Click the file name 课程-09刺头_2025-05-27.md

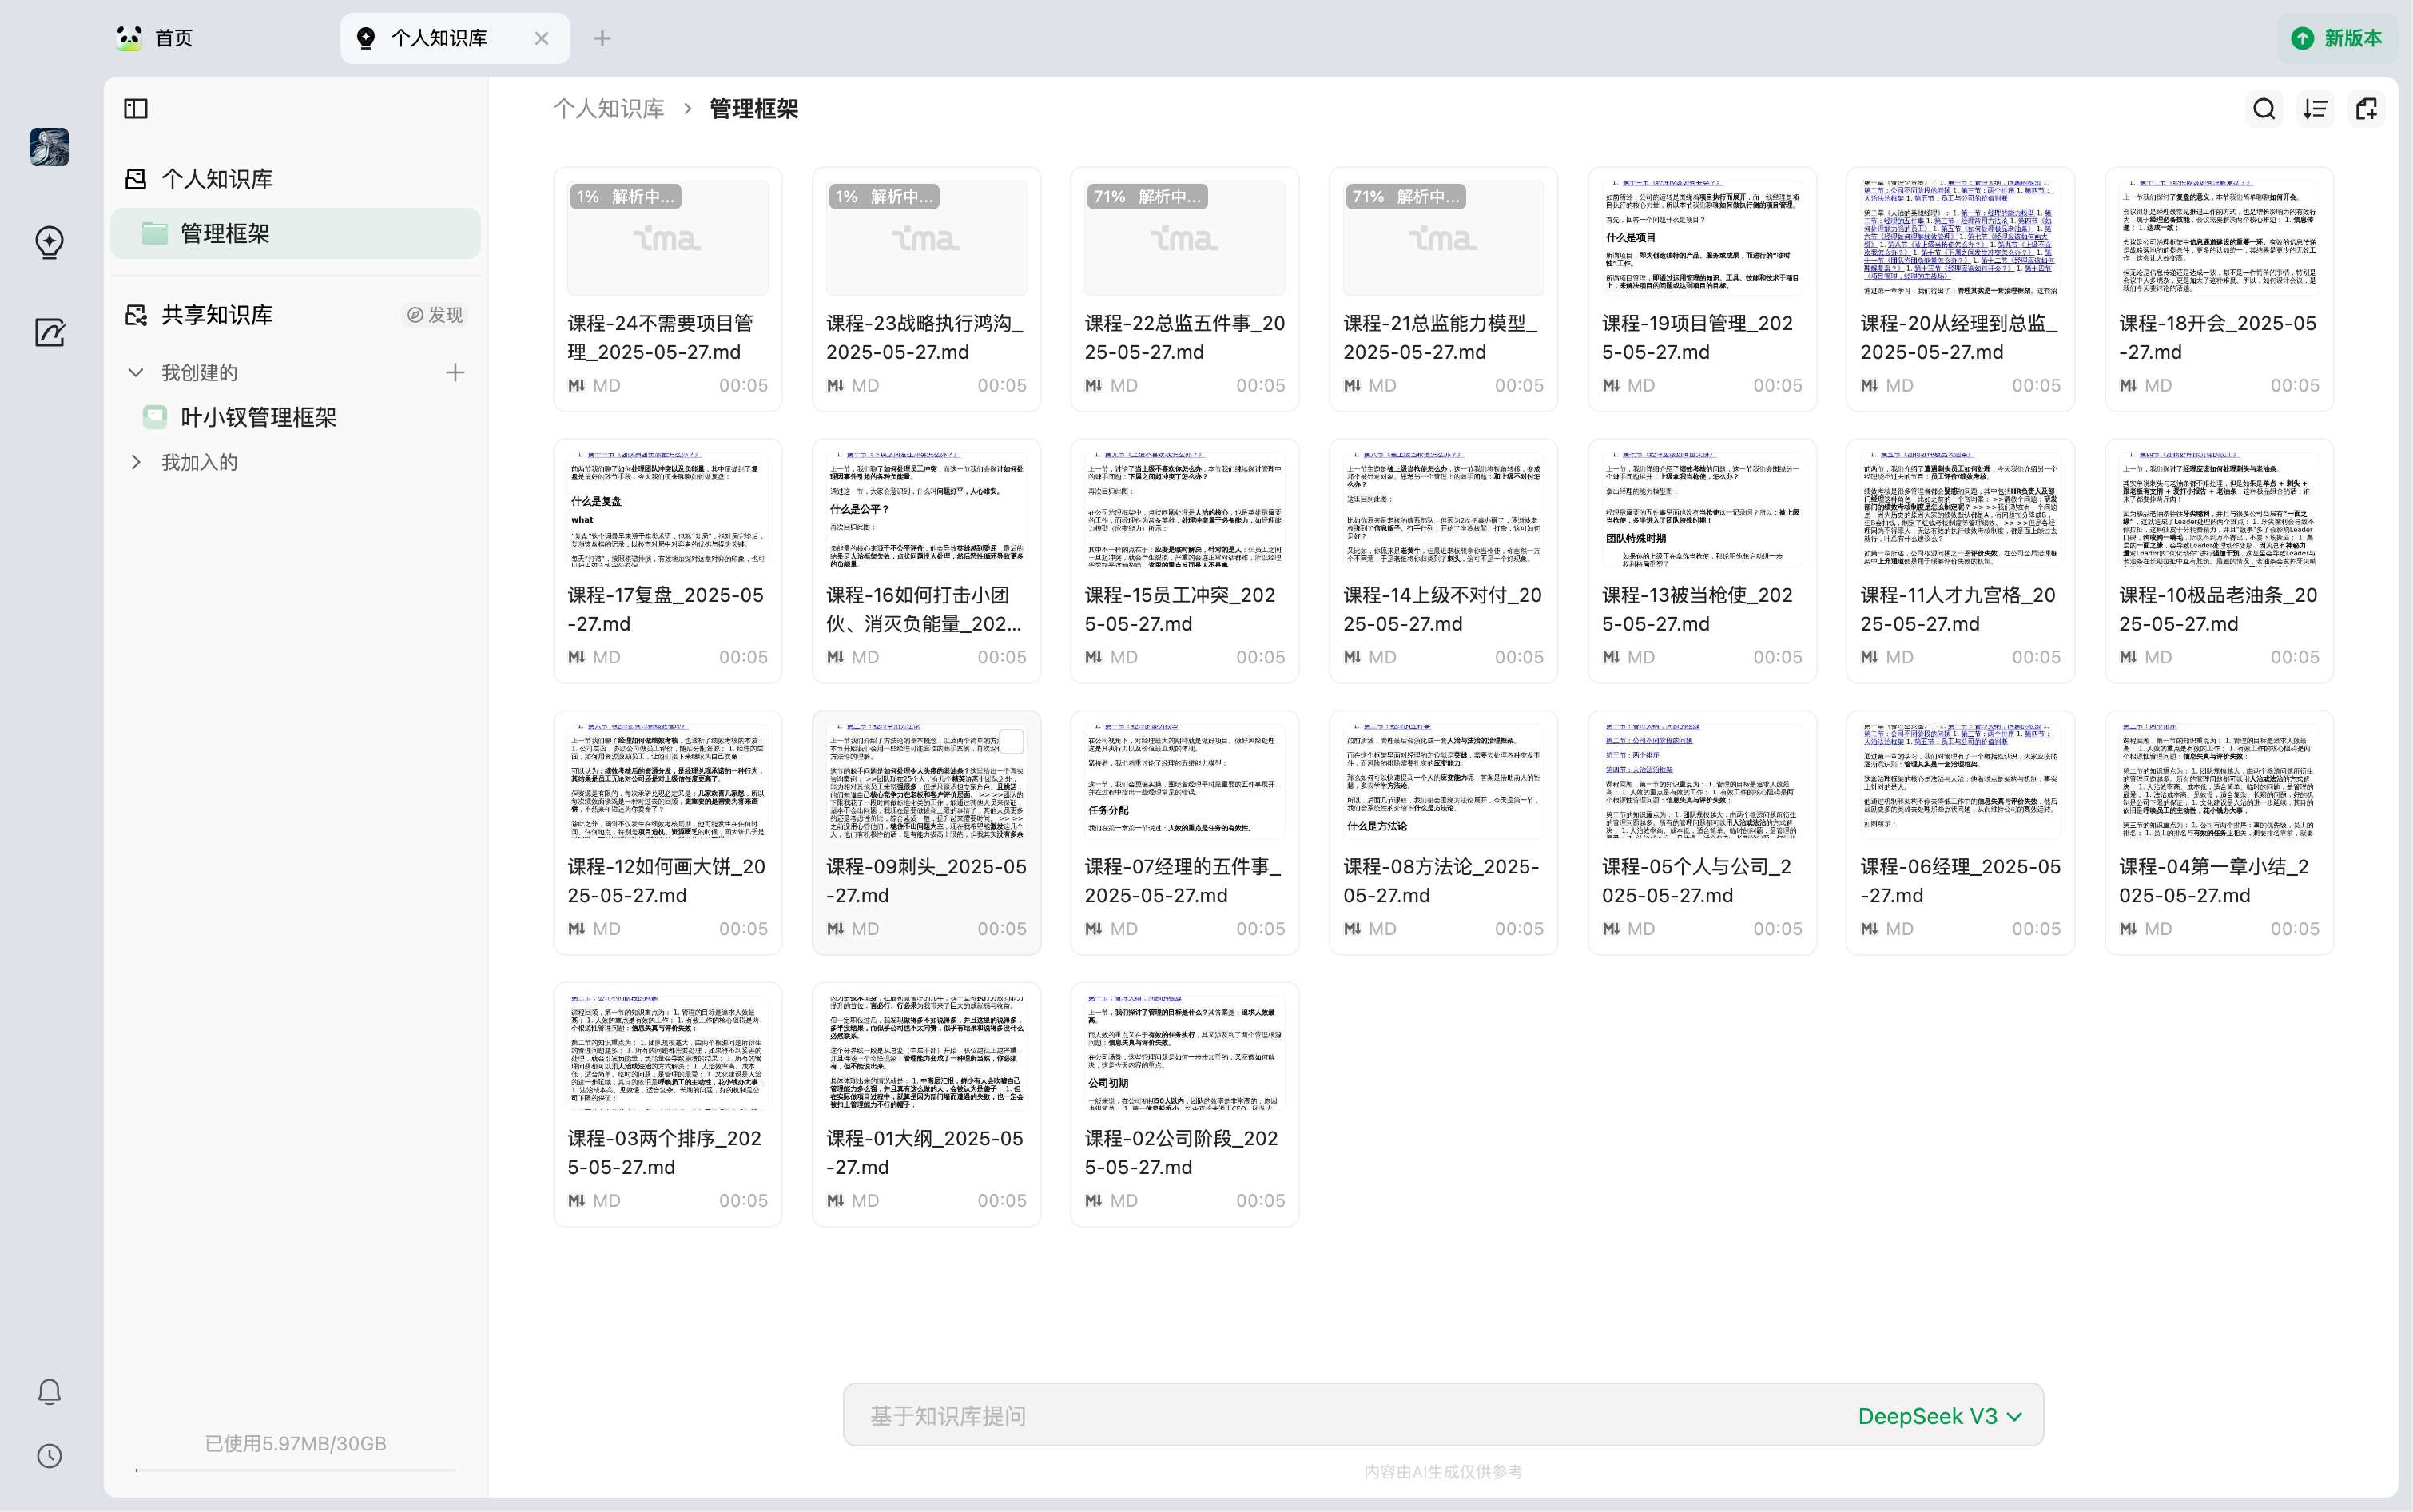(927, 881)
